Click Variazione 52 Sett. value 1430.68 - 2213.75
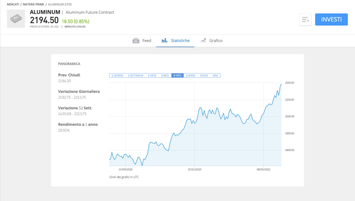The image size is (355, 201). click(x=72, y=114)
